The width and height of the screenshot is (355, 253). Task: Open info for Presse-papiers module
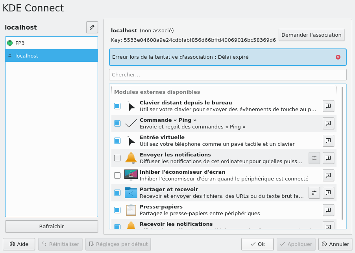pyautogui.click(x=328, y=210)
